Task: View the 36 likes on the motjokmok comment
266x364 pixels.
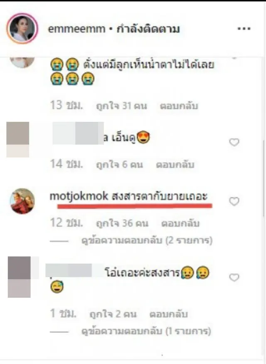Action: click(x=122, y=223)
